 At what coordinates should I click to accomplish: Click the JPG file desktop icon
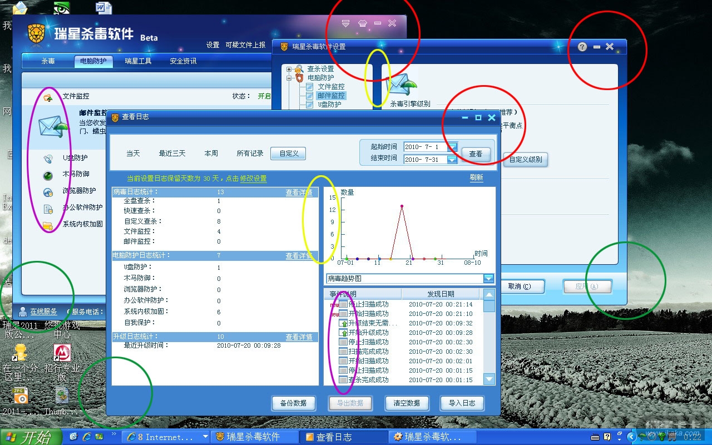click(x=21, y=396)
